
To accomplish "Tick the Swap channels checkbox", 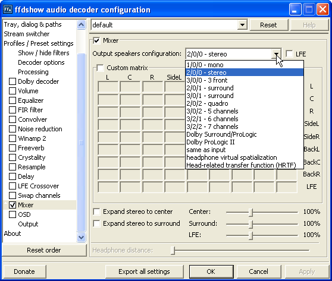I will pos(12,195).
